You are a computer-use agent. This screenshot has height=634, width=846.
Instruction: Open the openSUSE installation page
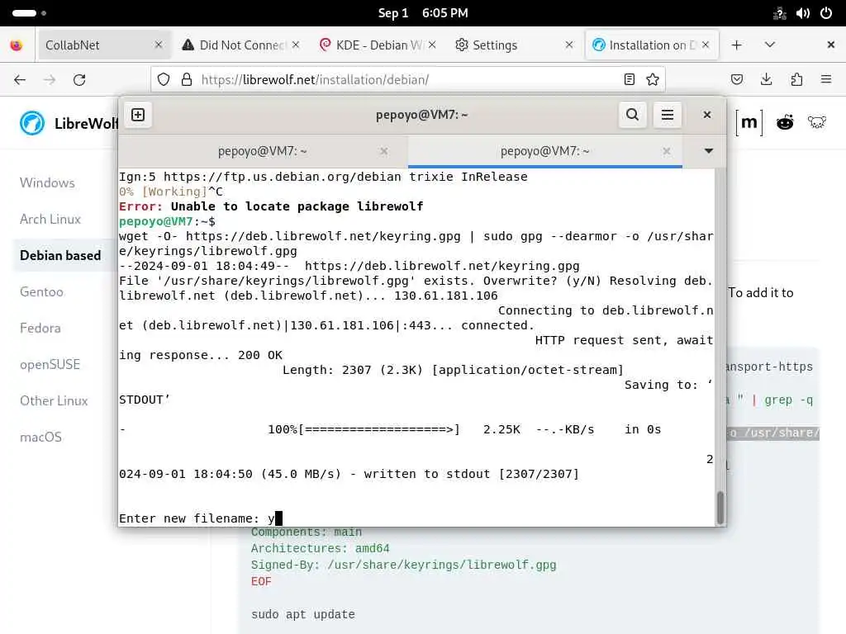point(50,364)
